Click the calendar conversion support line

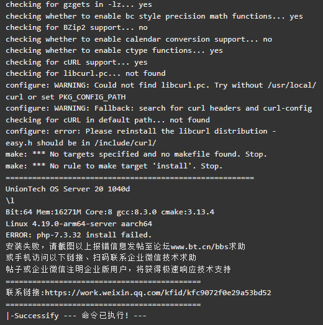click(139, 39)
